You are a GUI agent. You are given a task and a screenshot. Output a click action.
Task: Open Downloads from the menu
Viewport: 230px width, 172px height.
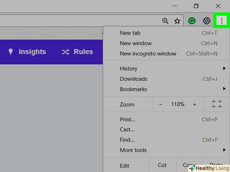tap(134, 79)
